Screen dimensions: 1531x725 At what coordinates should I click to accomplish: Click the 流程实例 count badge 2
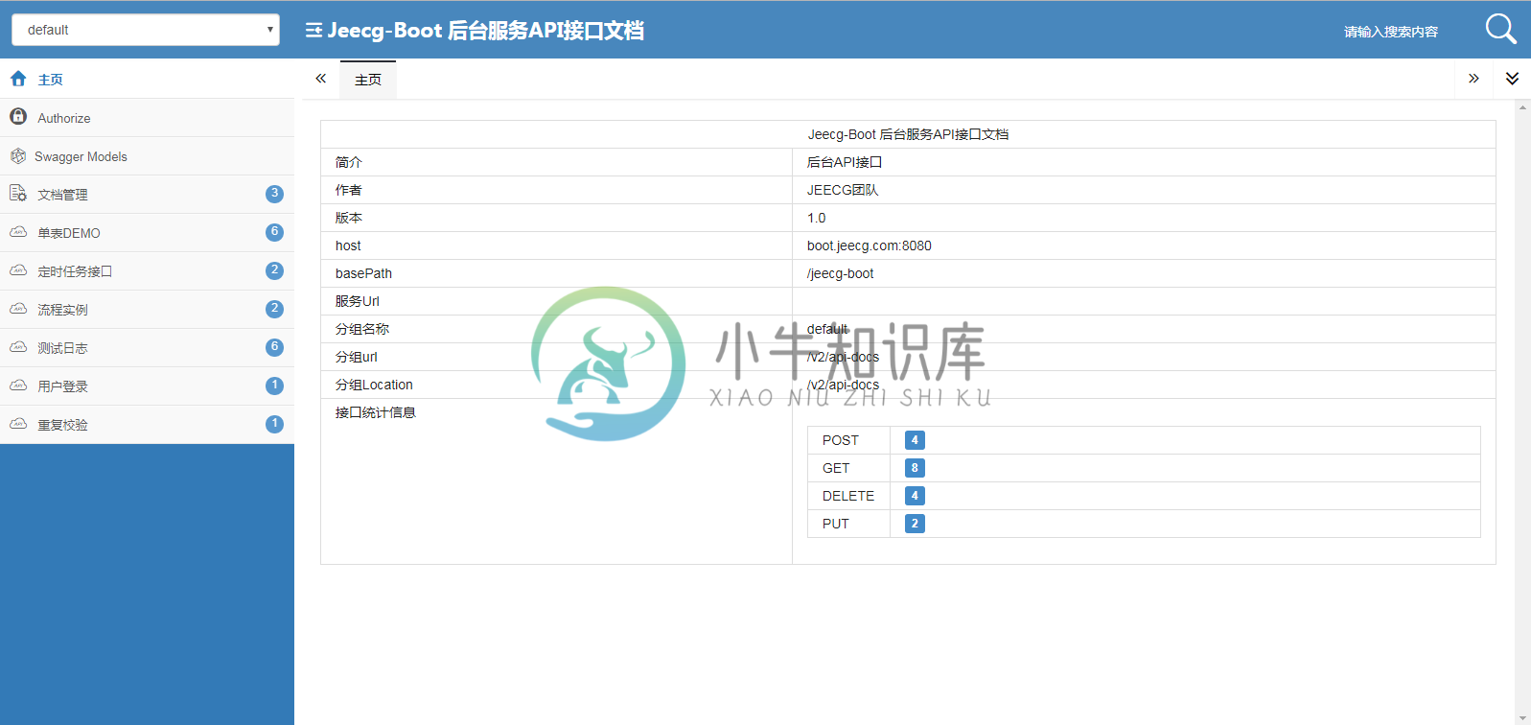click(274, 309)
